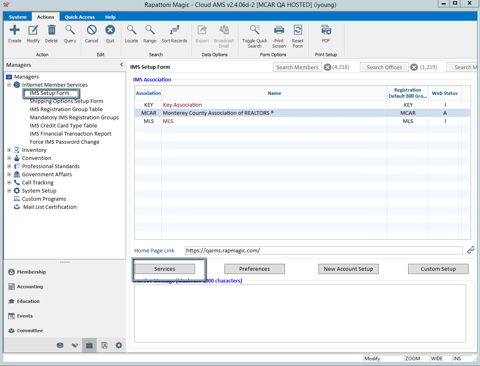This screenshot has width=480, height=366.
Task: Toggle Quick Search in Form Options
Action: tap(255, 30)
